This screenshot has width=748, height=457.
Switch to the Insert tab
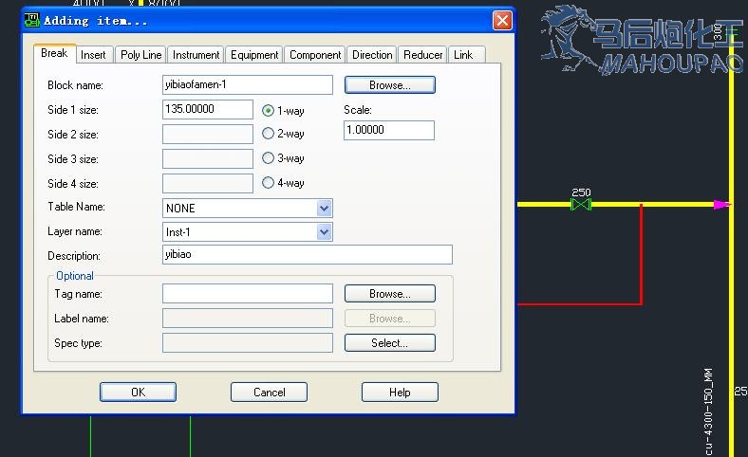click(93, 55)
